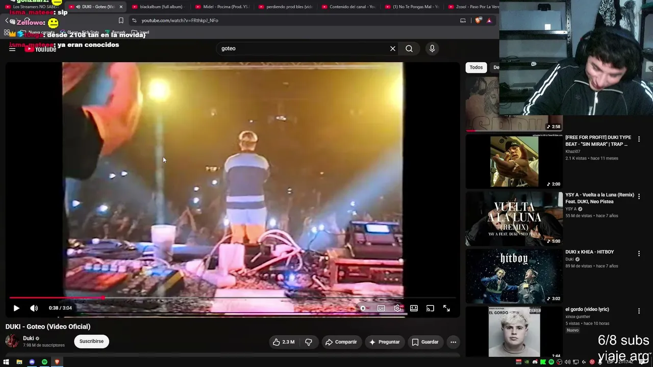Open options for 'SIN MIRAR' type beat

(639, 139)
